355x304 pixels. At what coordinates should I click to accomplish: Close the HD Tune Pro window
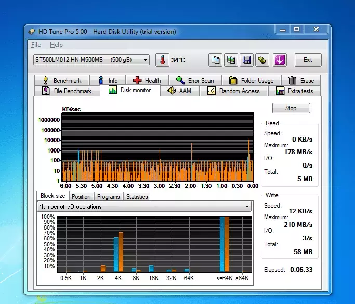tap(316, 30)
